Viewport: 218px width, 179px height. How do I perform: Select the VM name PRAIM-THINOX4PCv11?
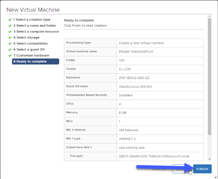click(136, 52)
